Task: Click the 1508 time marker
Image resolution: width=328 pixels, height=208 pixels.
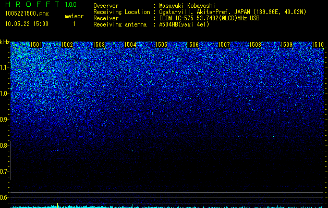Action: click(255, 45)
